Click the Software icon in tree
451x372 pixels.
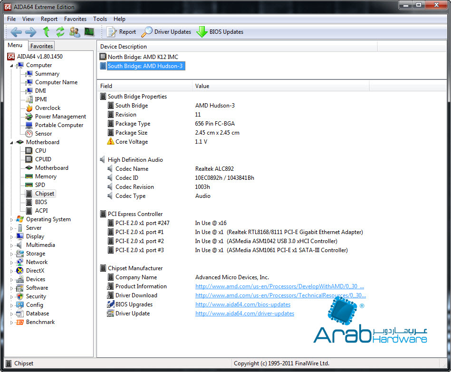coord(20,288)
